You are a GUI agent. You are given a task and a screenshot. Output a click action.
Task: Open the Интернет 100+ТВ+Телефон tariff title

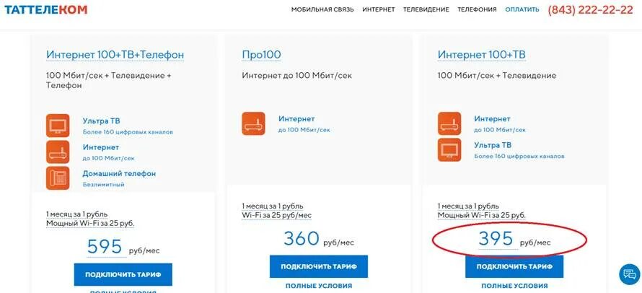(115, 55)
